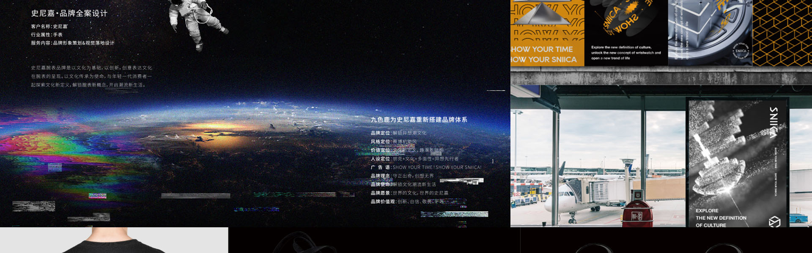Click paragraph line starting 起探索文化新定义
This screenshot has width=812, height=253.
pyautogui.click(x=88, y=85)
